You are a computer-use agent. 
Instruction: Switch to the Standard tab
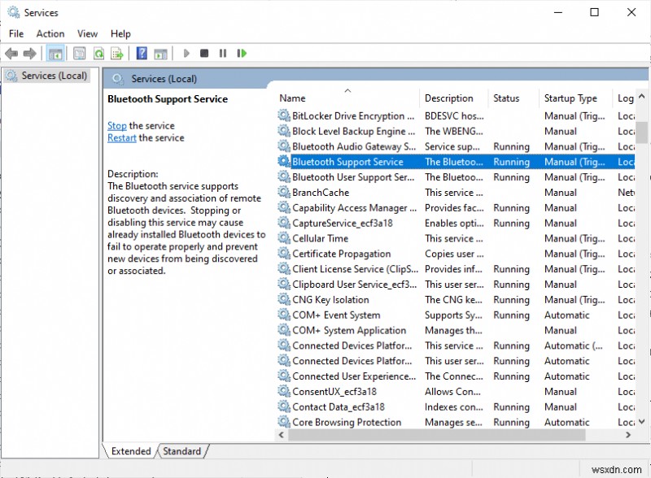pyautogui.click(x=181, y=451)
